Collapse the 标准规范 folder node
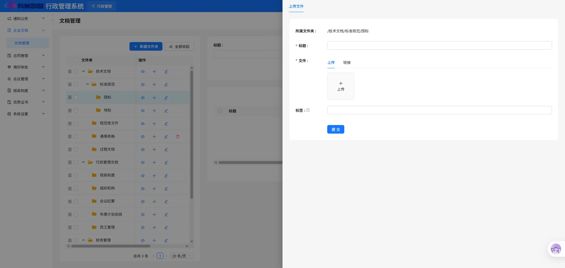565x268 pixels. [x=88, y=84]
